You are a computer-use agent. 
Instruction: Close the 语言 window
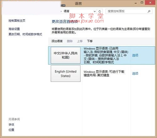(150, 2)
